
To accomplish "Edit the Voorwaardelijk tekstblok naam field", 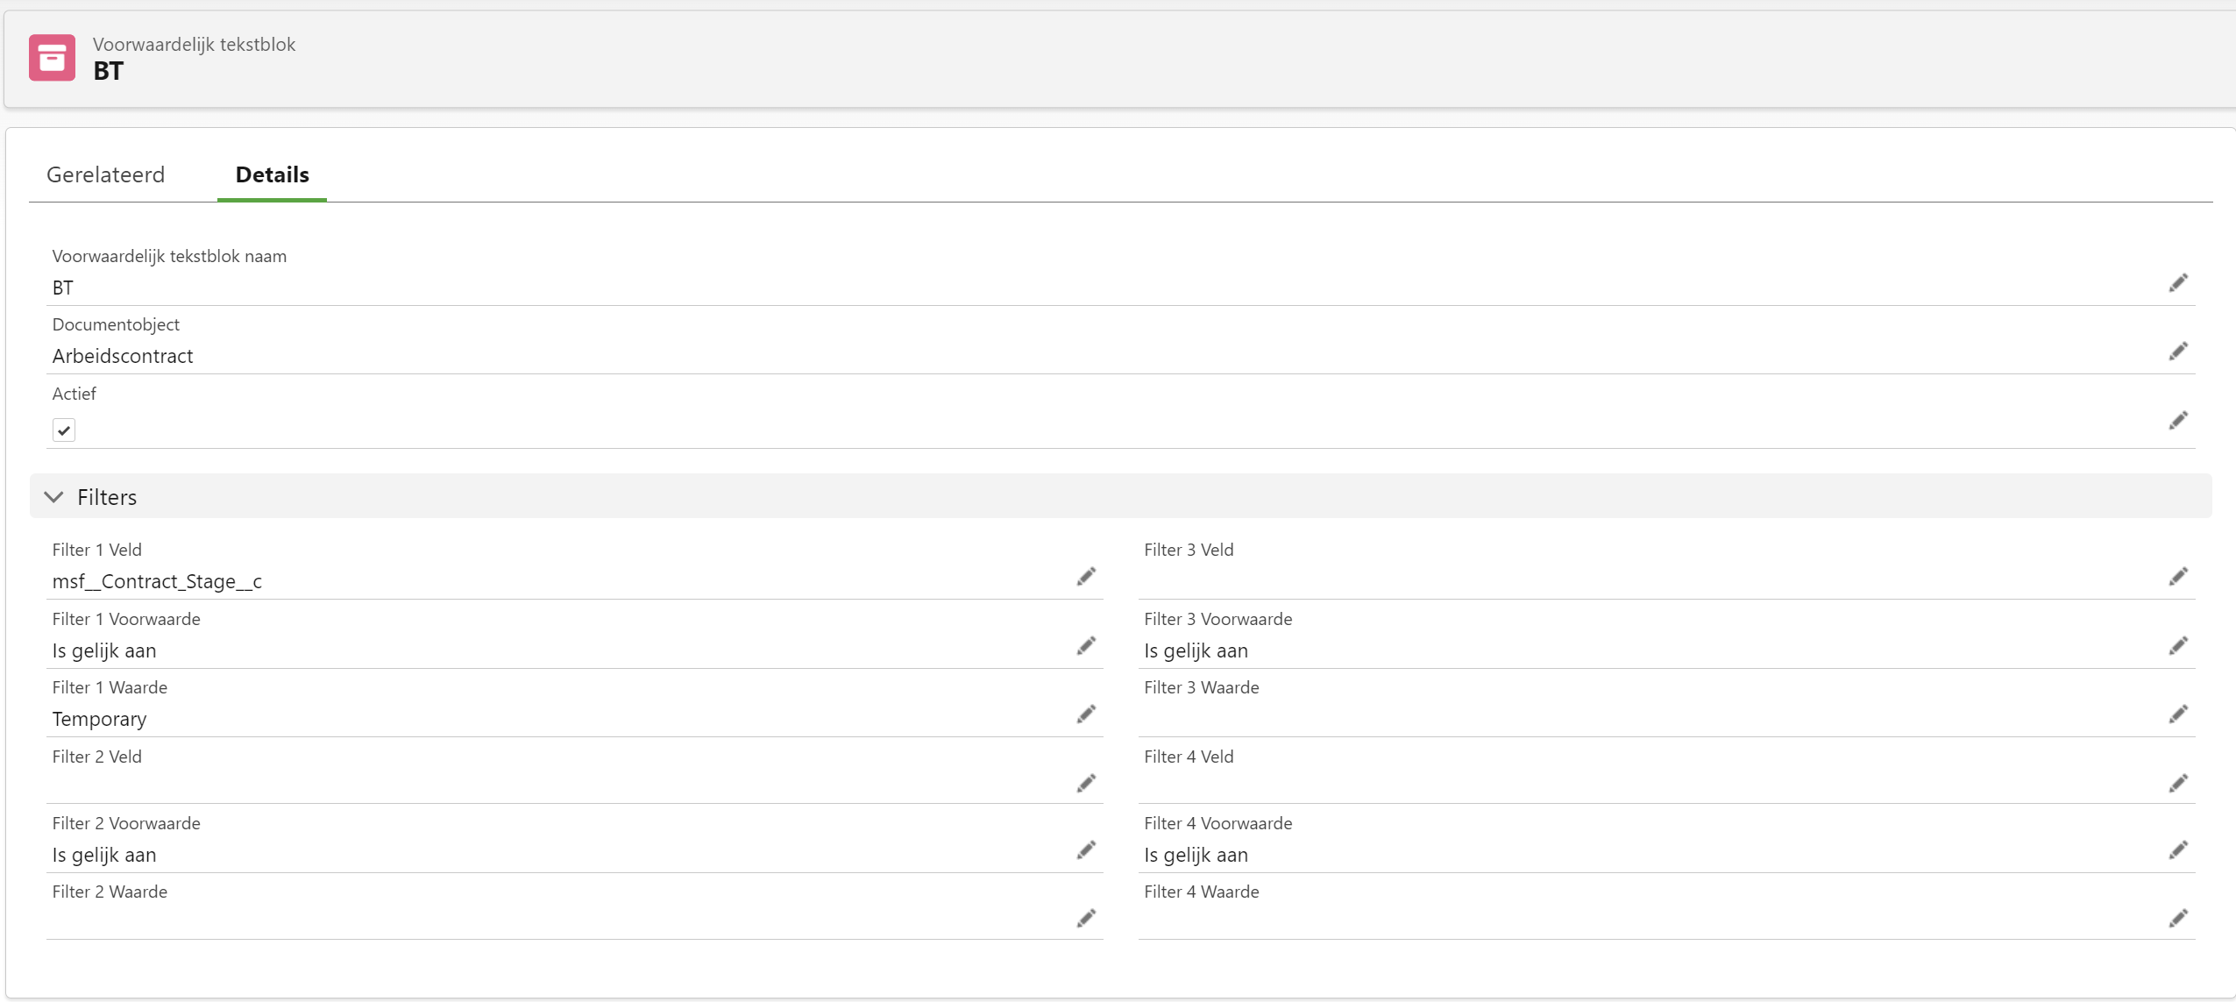I will (2178, 282).
